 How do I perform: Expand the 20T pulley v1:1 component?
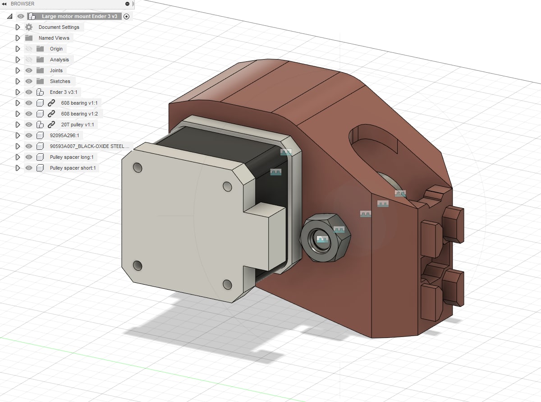click(18, 125)
